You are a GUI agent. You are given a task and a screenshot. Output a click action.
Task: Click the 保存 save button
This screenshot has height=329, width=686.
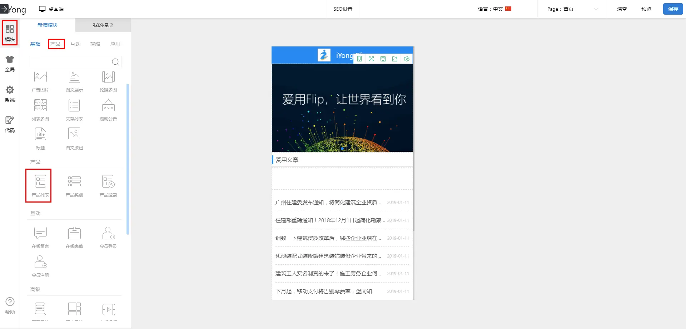pos(673,9)
